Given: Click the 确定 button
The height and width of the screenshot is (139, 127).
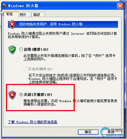Looking at the screenshot, I should [x=88, y=132].
